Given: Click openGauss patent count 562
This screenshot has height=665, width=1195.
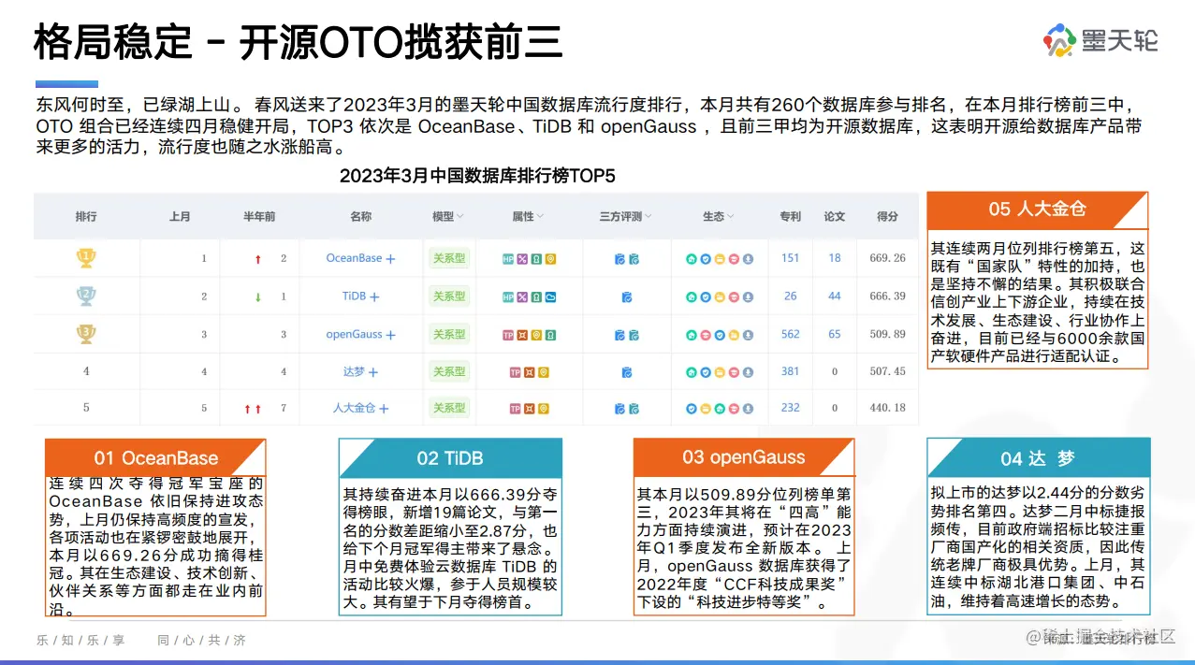Looking at the screenshot, I should click(x=791, y=335).
